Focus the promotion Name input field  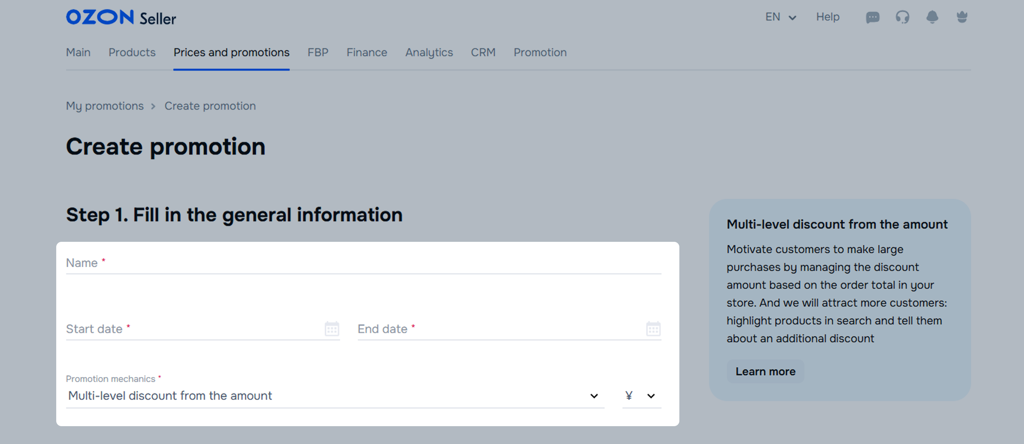pyautogui.click(x=363, y=263)
